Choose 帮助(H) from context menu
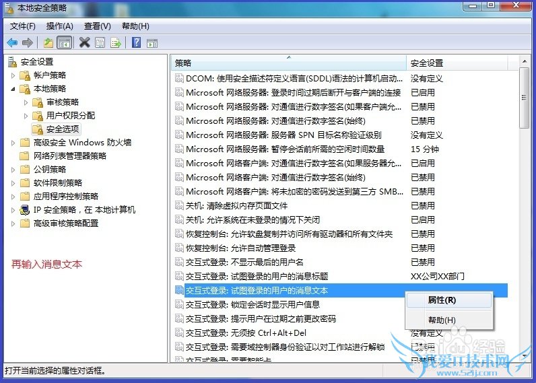The width and height of the screenshot is (536, 383). (449, 320)
